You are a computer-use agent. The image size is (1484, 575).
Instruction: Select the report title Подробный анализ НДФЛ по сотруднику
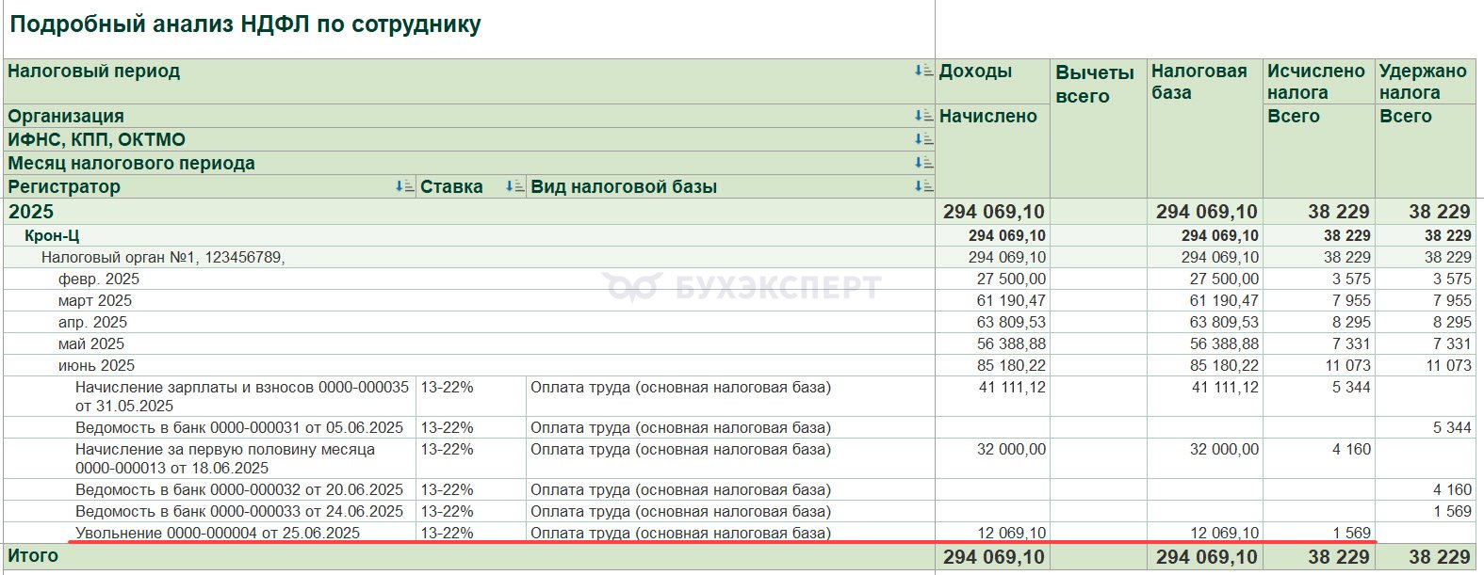tap(245, 24)
